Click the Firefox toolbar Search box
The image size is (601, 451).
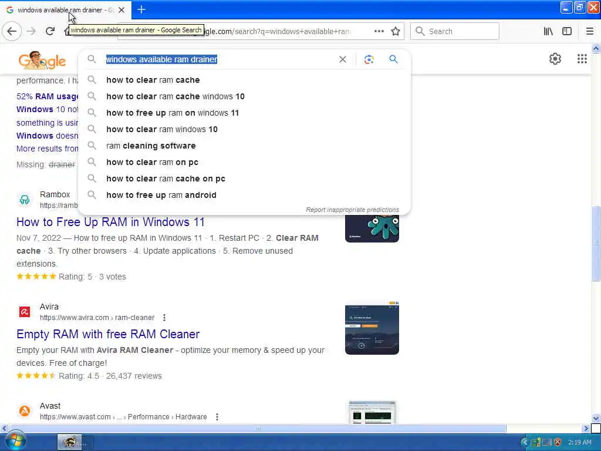tap(455, 32)
